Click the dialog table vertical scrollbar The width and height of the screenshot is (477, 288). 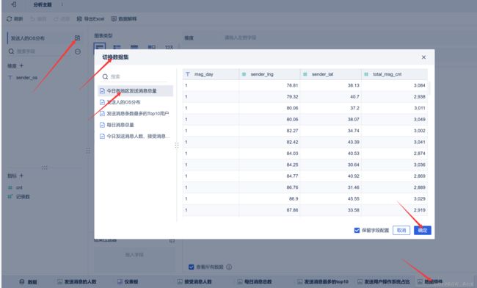tap(429, 88)
